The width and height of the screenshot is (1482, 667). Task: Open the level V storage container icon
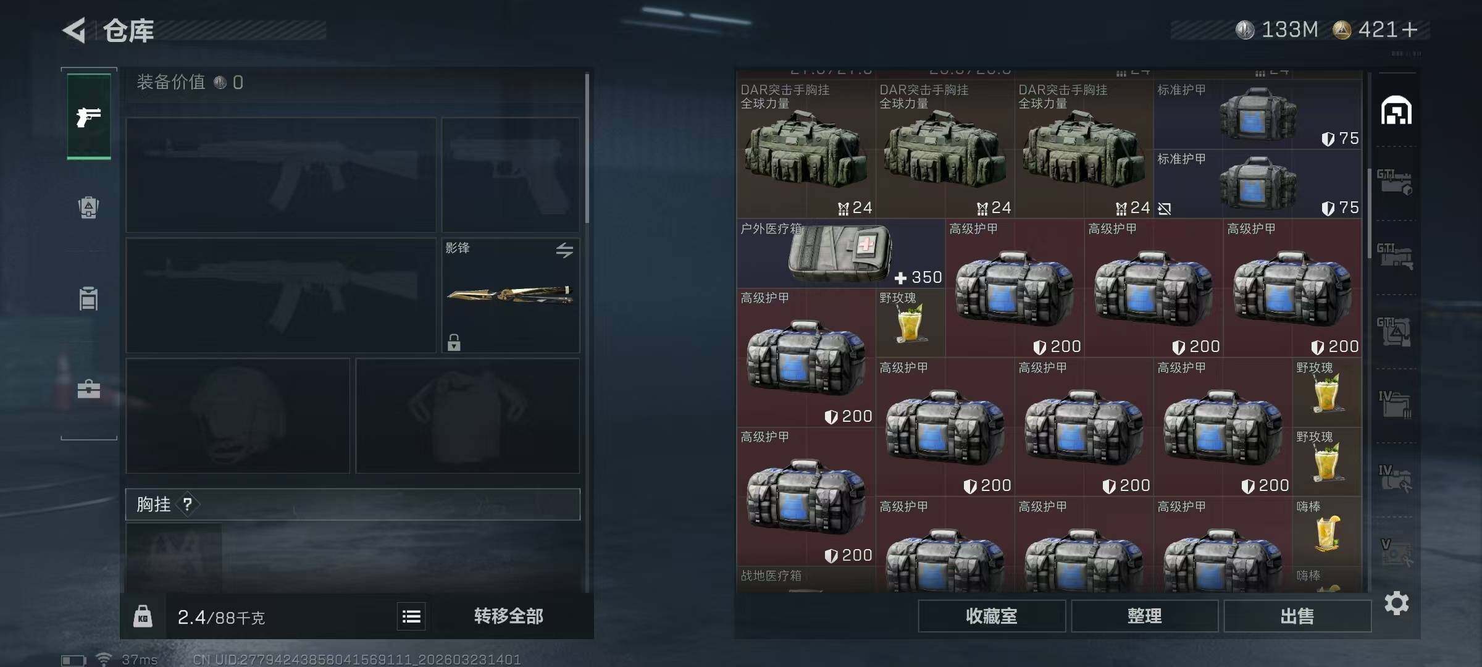pyautogui.click(x=1396, y=552)
